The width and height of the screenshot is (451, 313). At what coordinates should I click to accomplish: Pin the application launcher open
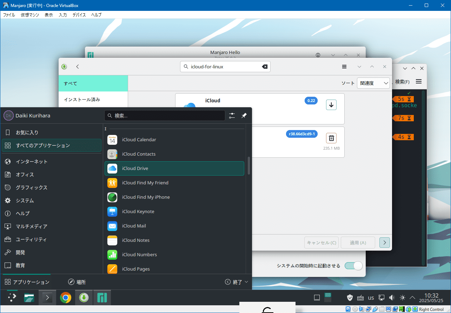244,116
